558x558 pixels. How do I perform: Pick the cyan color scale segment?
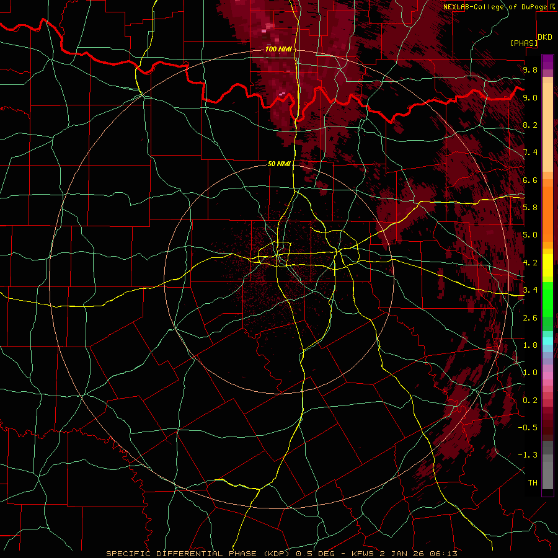click(547, 341)
